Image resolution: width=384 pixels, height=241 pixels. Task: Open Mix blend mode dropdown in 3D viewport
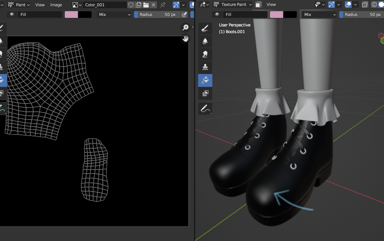point(319,15)
